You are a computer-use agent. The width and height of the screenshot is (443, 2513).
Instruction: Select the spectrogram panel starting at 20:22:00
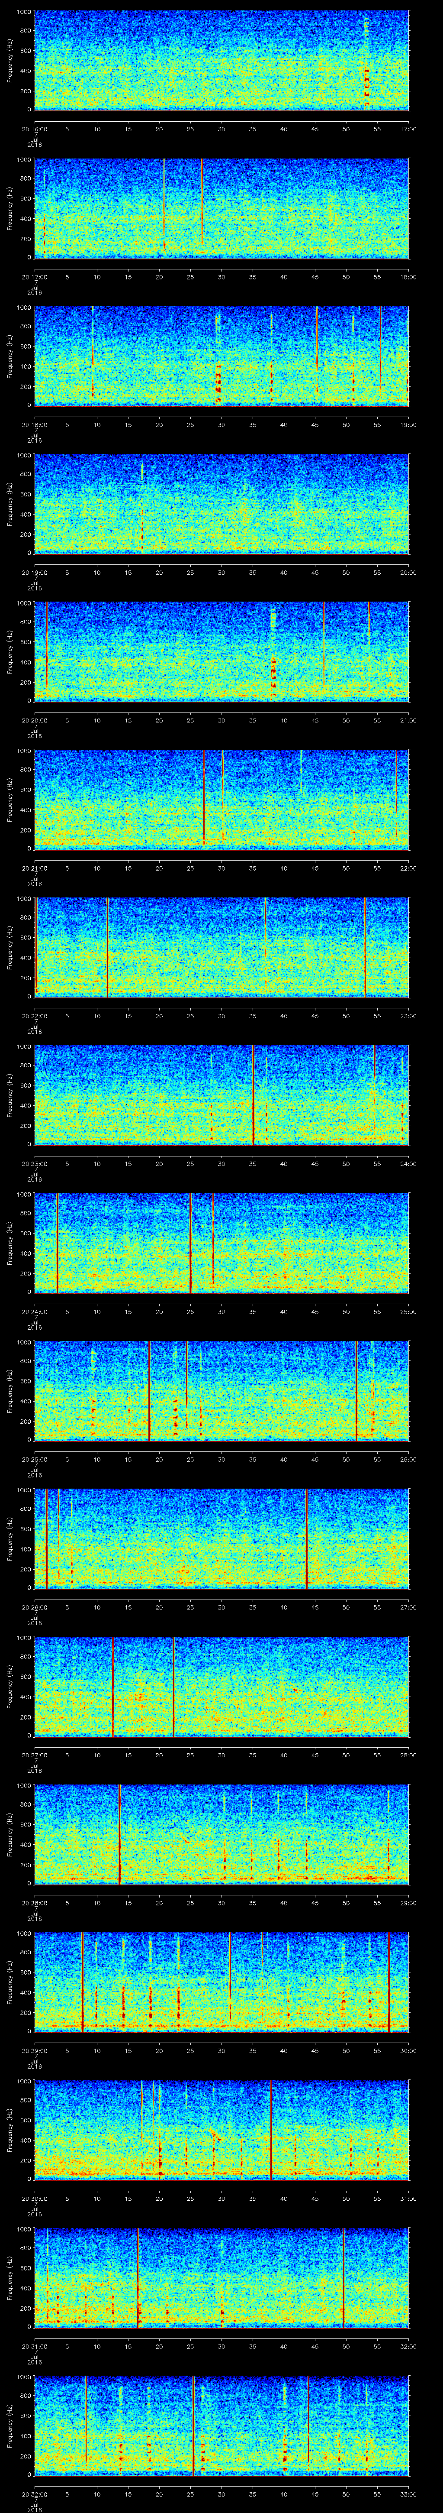coord(222,947)
